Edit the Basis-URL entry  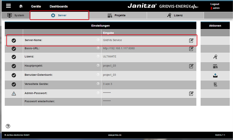(x=191, y=49)
